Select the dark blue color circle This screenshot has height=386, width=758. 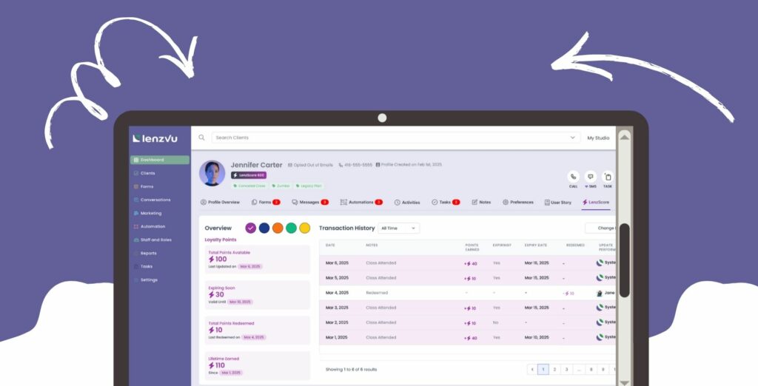pos(264,228)
